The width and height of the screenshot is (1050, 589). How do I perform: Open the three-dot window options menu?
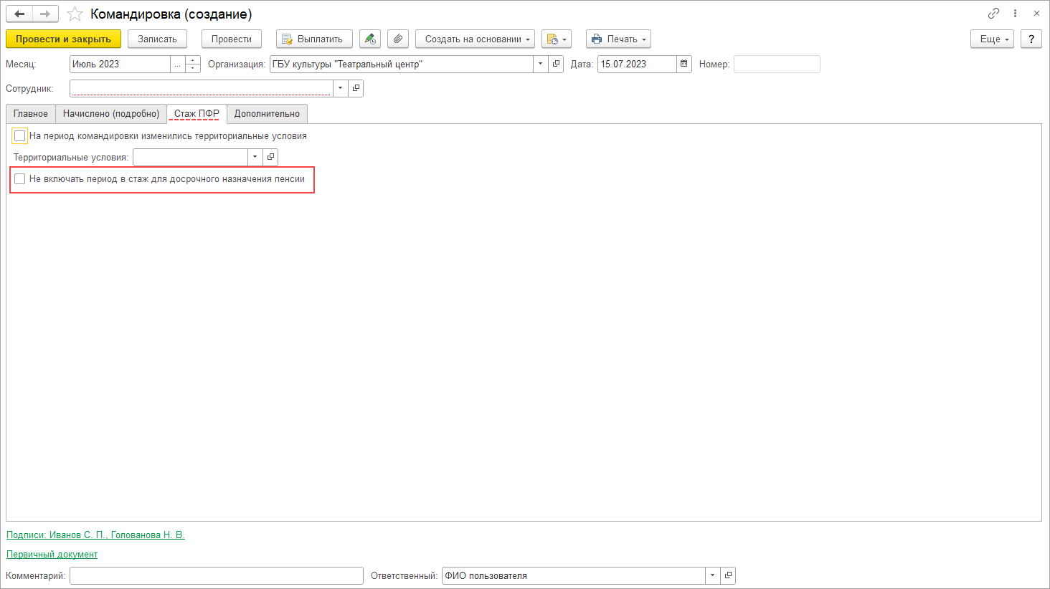[x=1015, y=14]
